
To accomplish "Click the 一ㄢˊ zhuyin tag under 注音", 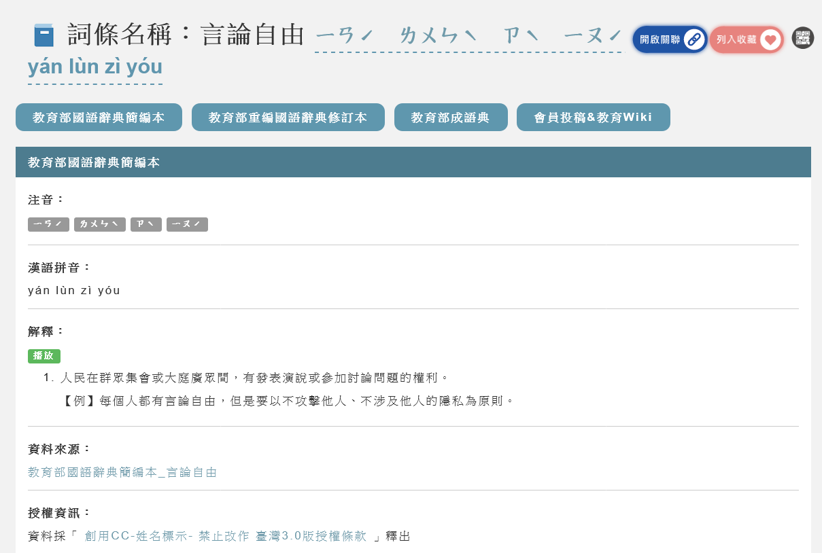I will (x=48, y=224).
